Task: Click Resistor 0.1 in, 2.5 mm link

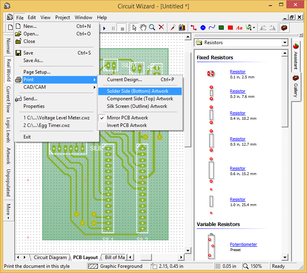Action: (x=237, y=72)
